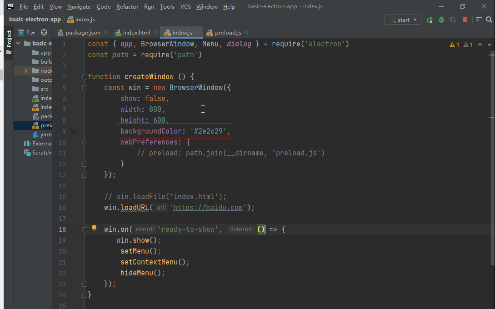Open the Run menu
This screenshot has height=309, width=495.
pos(149,7)
